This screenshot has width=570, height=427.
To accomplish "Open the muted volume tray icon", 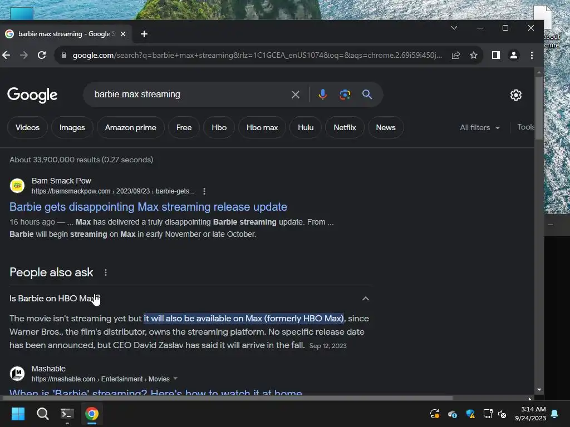I will [503, 414].
